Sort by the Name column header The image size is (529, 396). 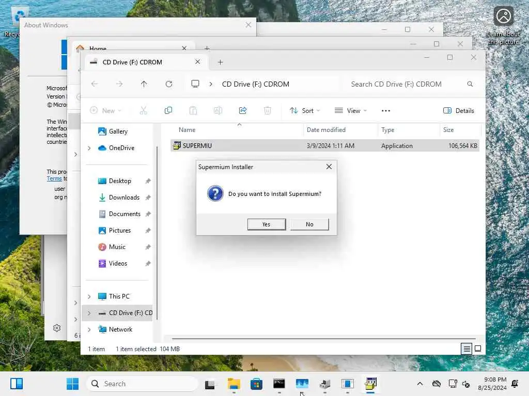187,129
